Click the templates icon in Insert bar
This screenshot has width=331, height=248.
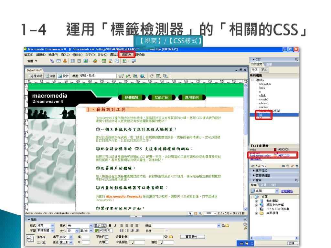click(124, 61)
